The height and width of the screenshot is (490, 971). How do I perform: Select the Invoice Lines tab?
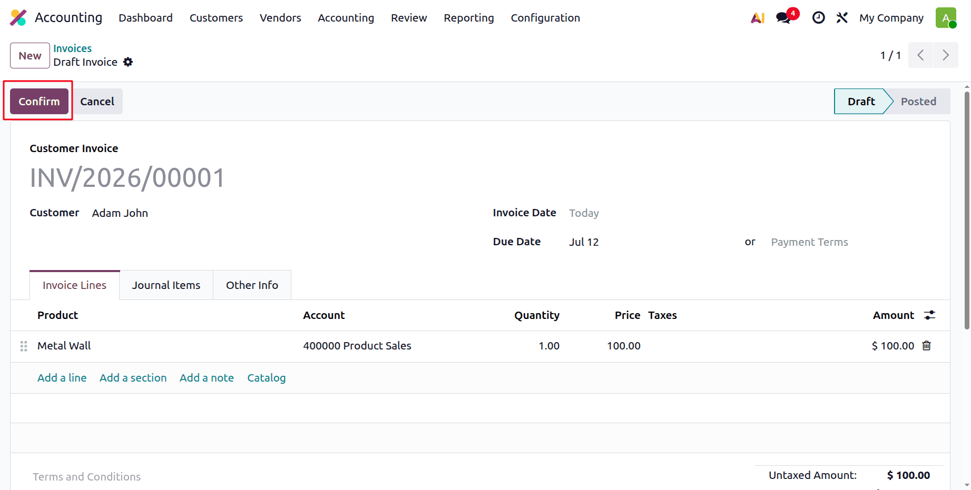pyautogui.click(x=74, y=285)
